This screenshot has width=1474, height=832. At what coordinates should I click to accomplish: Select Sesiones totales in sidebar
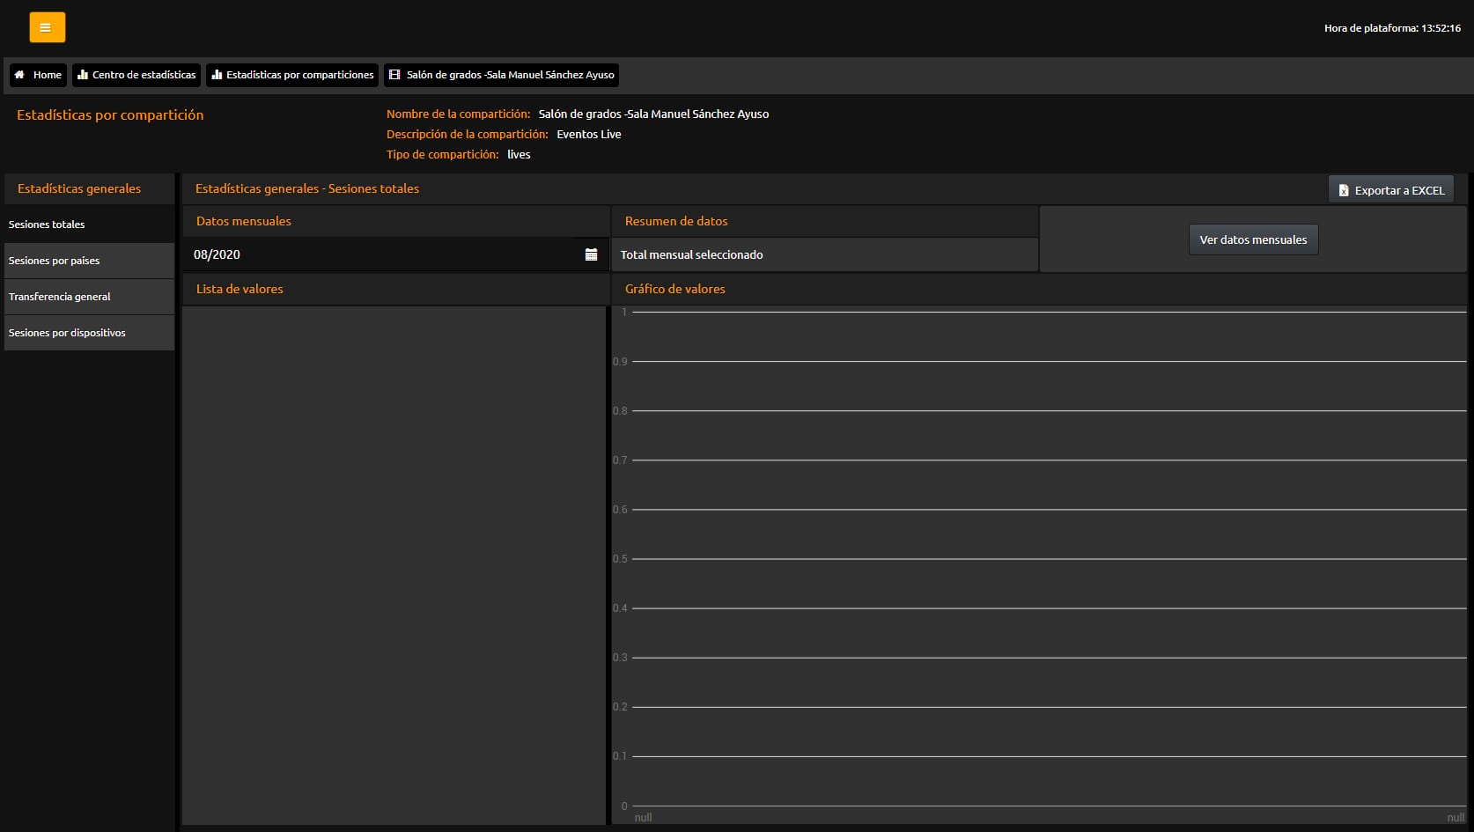[89, 225]
